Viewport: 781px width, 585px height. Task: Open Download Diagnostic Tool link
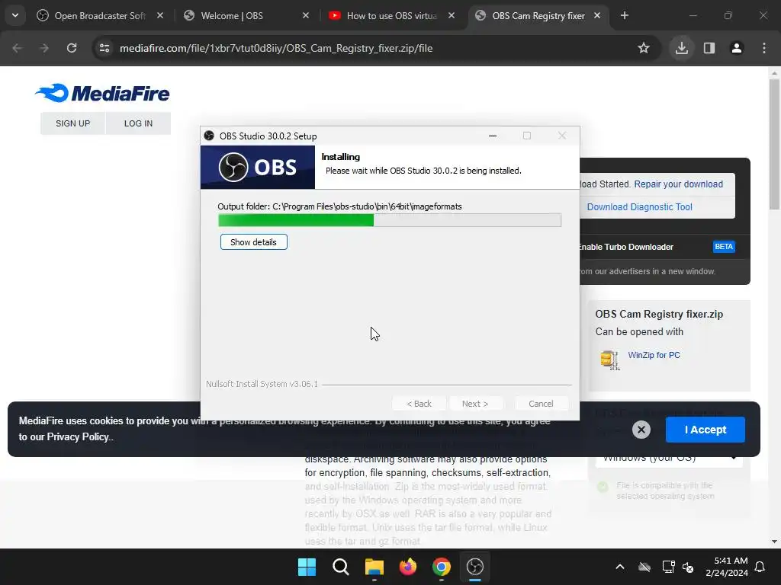coord(640,207)
